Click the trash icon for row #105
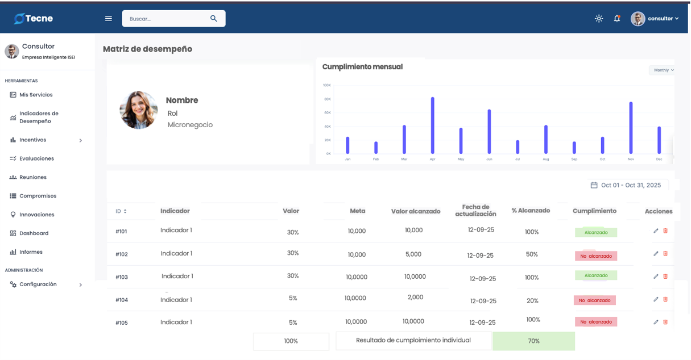 pyautogui.click(x=665, y=322)
